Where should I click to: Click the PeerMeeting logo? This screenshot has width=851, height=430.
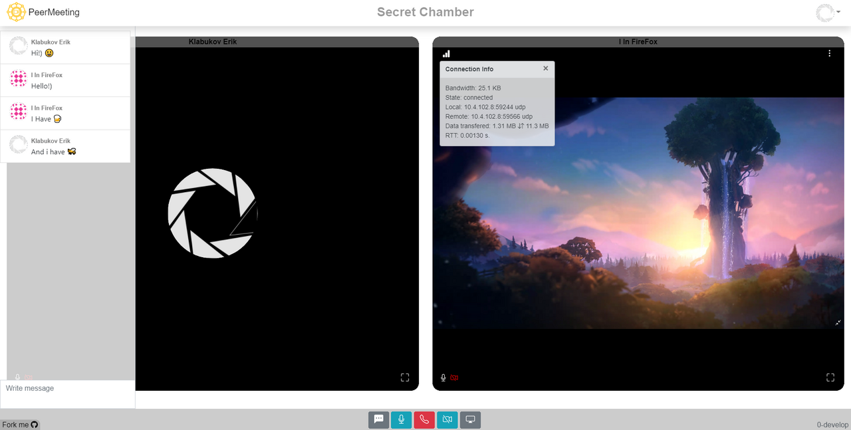(16, 12)
